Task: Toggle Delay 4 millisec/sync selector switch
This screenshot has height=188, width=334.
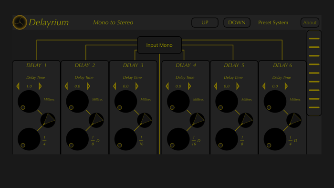Action: [x=197, y=120]
